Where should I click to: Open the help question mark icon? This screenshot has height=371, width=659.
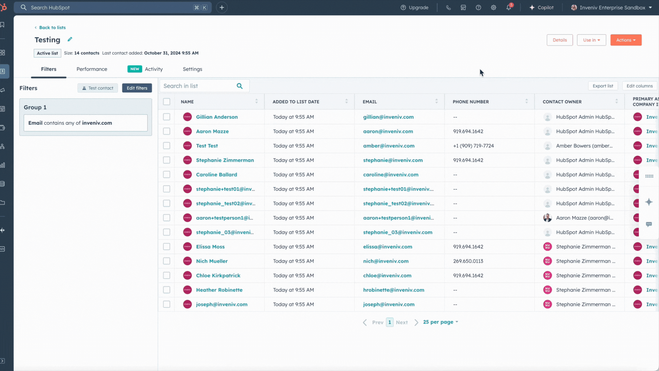click(x=478, y=8)
